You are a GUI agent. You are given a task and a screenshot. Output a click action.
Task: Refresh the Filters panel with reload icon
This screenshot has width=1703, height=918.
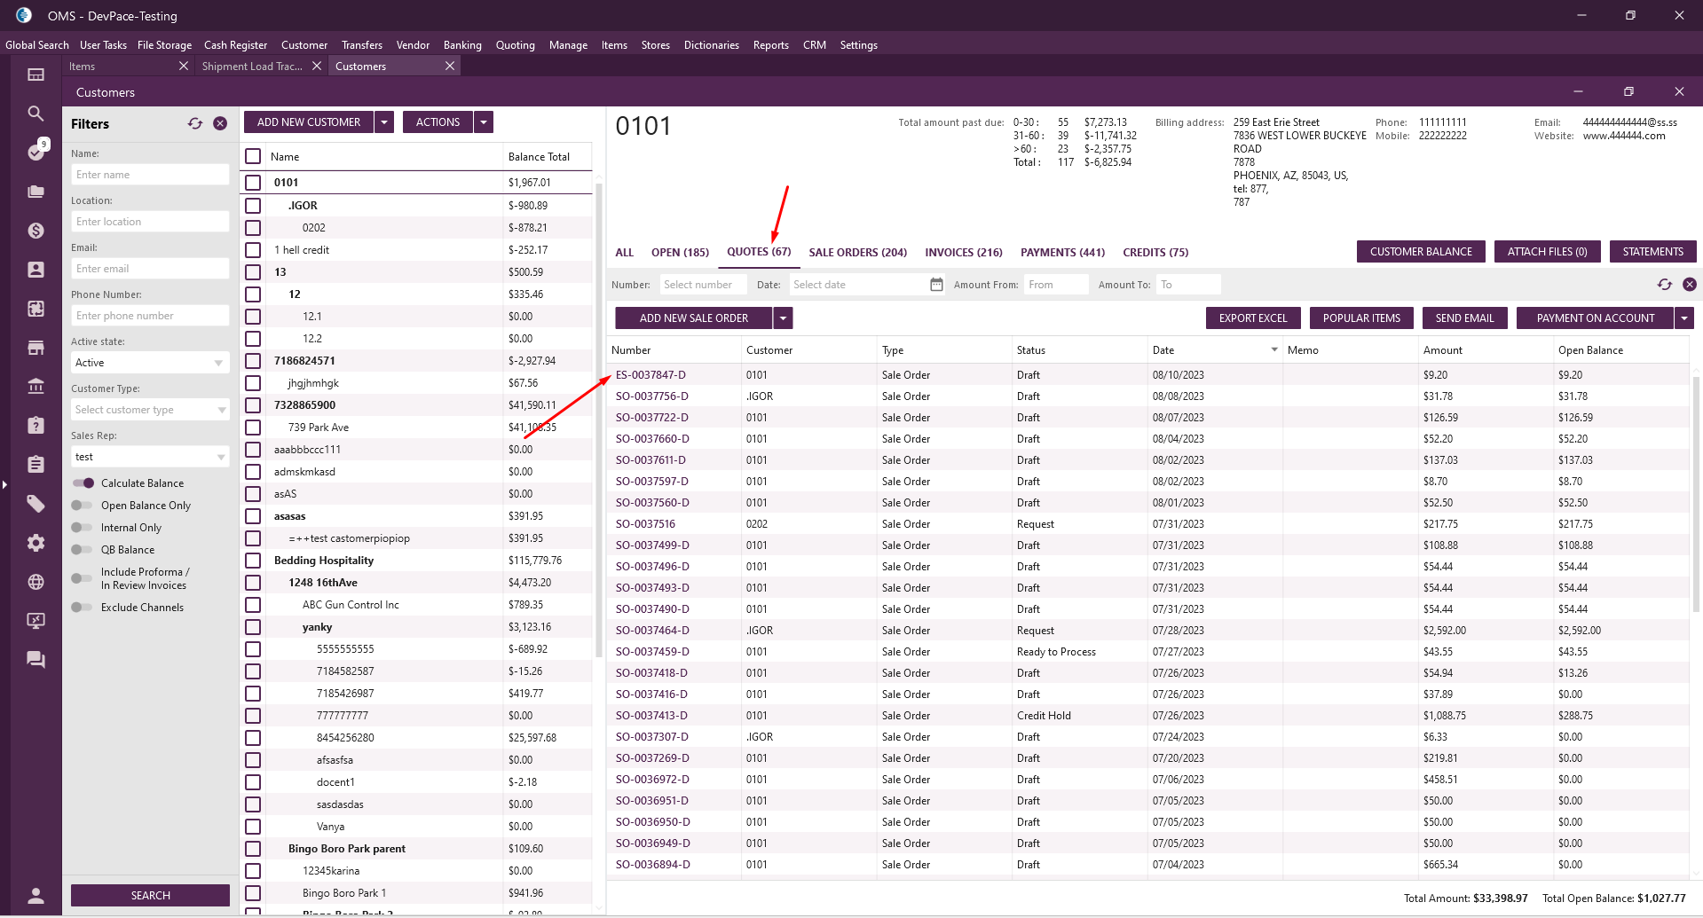point(195,124)
